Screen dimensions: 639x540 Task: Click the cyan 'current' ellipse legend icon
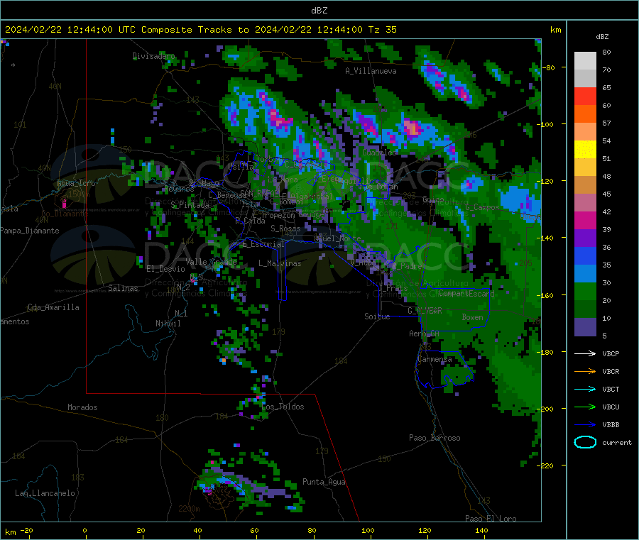585,442
